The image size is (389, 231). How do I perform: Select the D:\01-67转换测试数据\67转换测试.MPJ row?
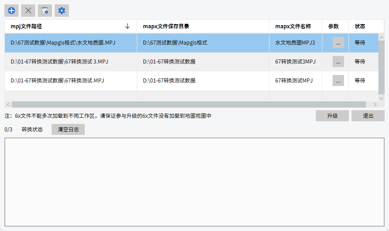click(71, 81)
